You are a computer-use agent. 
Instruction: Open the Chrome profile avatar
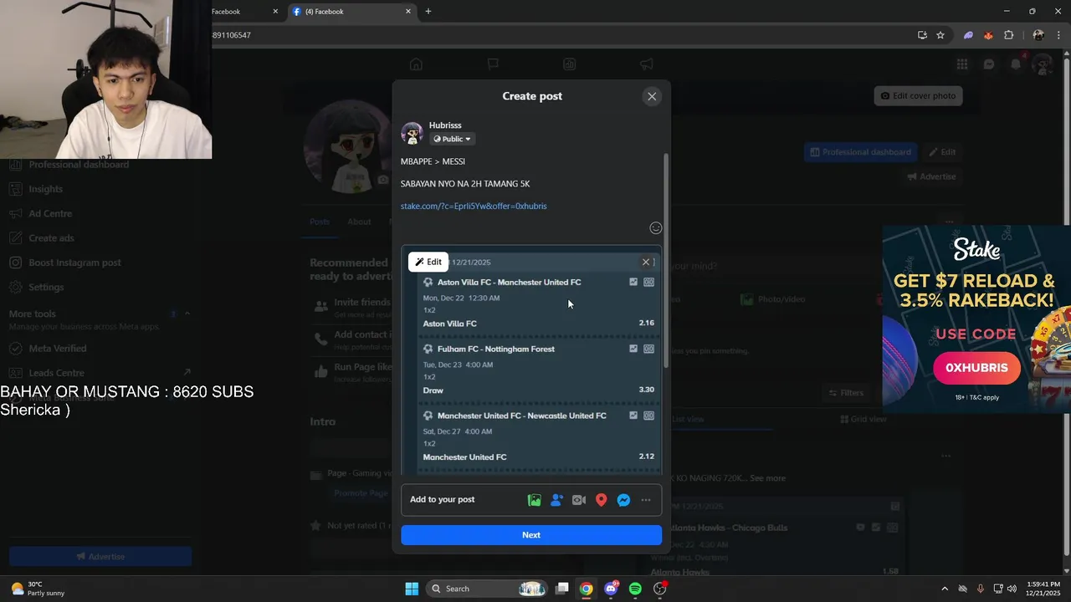pyautogui.click(x=1038, y=35)
